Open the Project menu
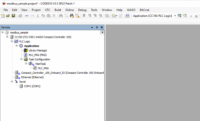 [36, 10]
